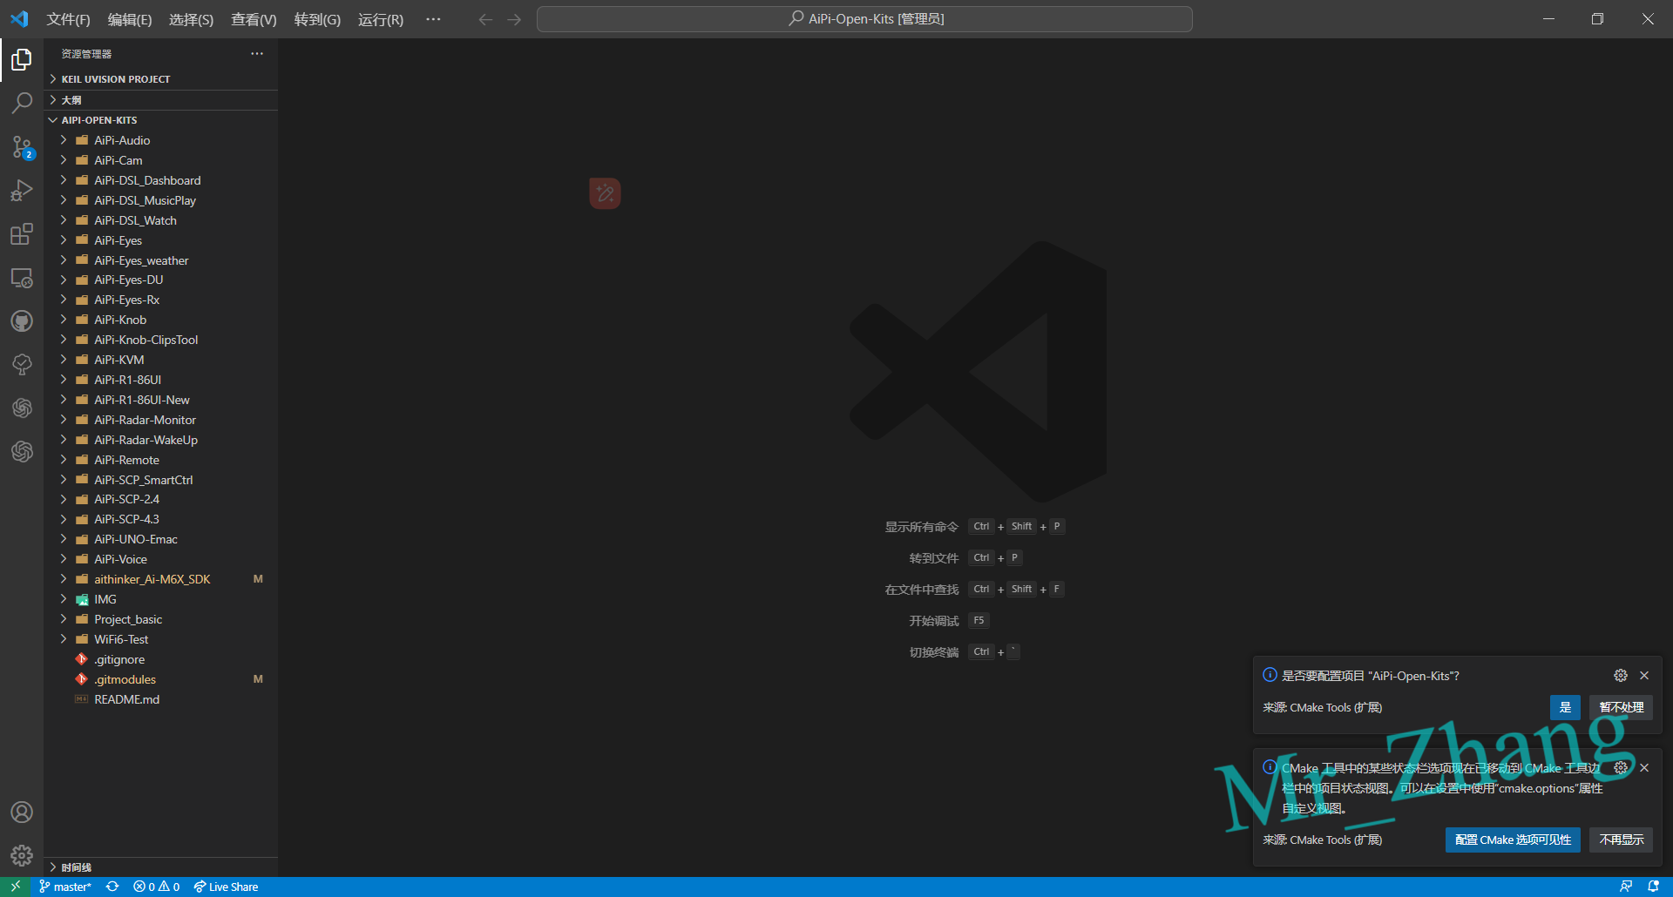Expand the AiPi-Radar-WakeUp folder
This screenshot has width=1673, height=897.
[161, 440]
